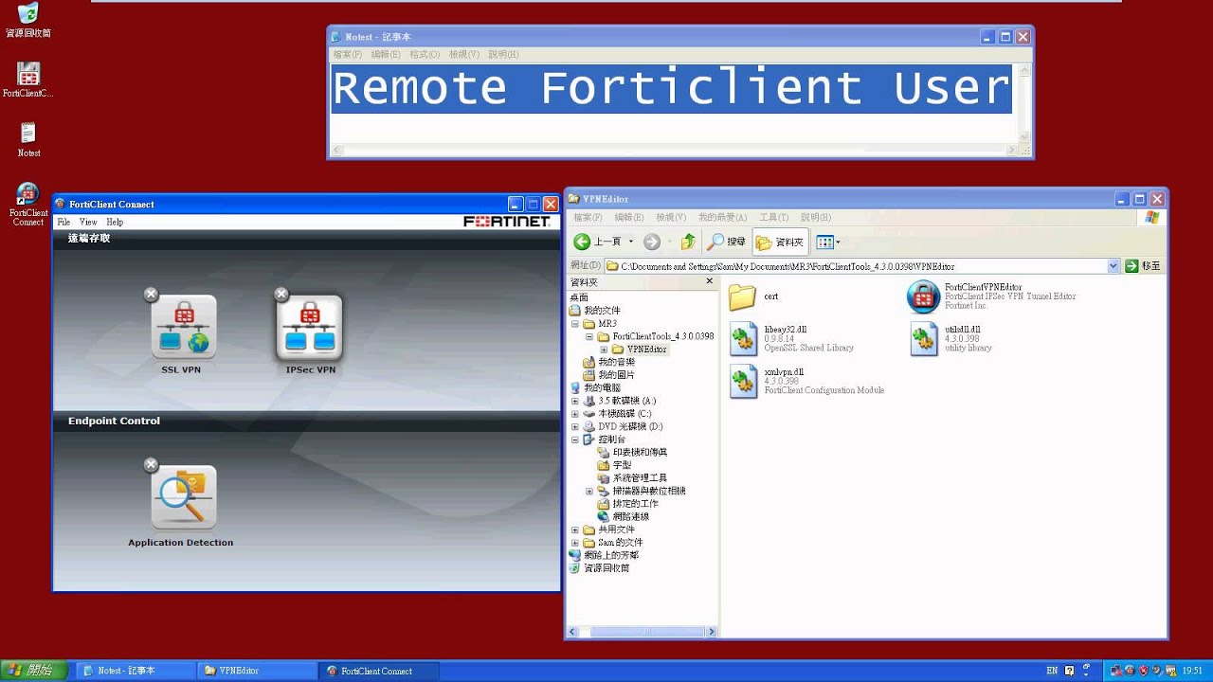Launch the Application Detection icon
Viewport: 1213px width, 682px height.
point(184,498)
